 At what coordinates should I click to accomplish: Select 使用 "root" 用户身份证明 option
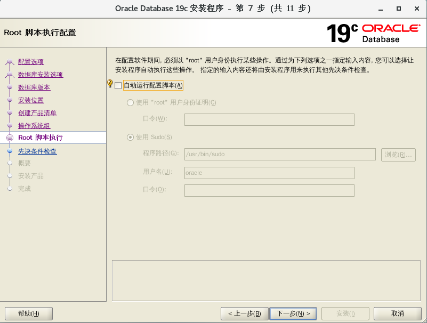[x=130, y=102]
